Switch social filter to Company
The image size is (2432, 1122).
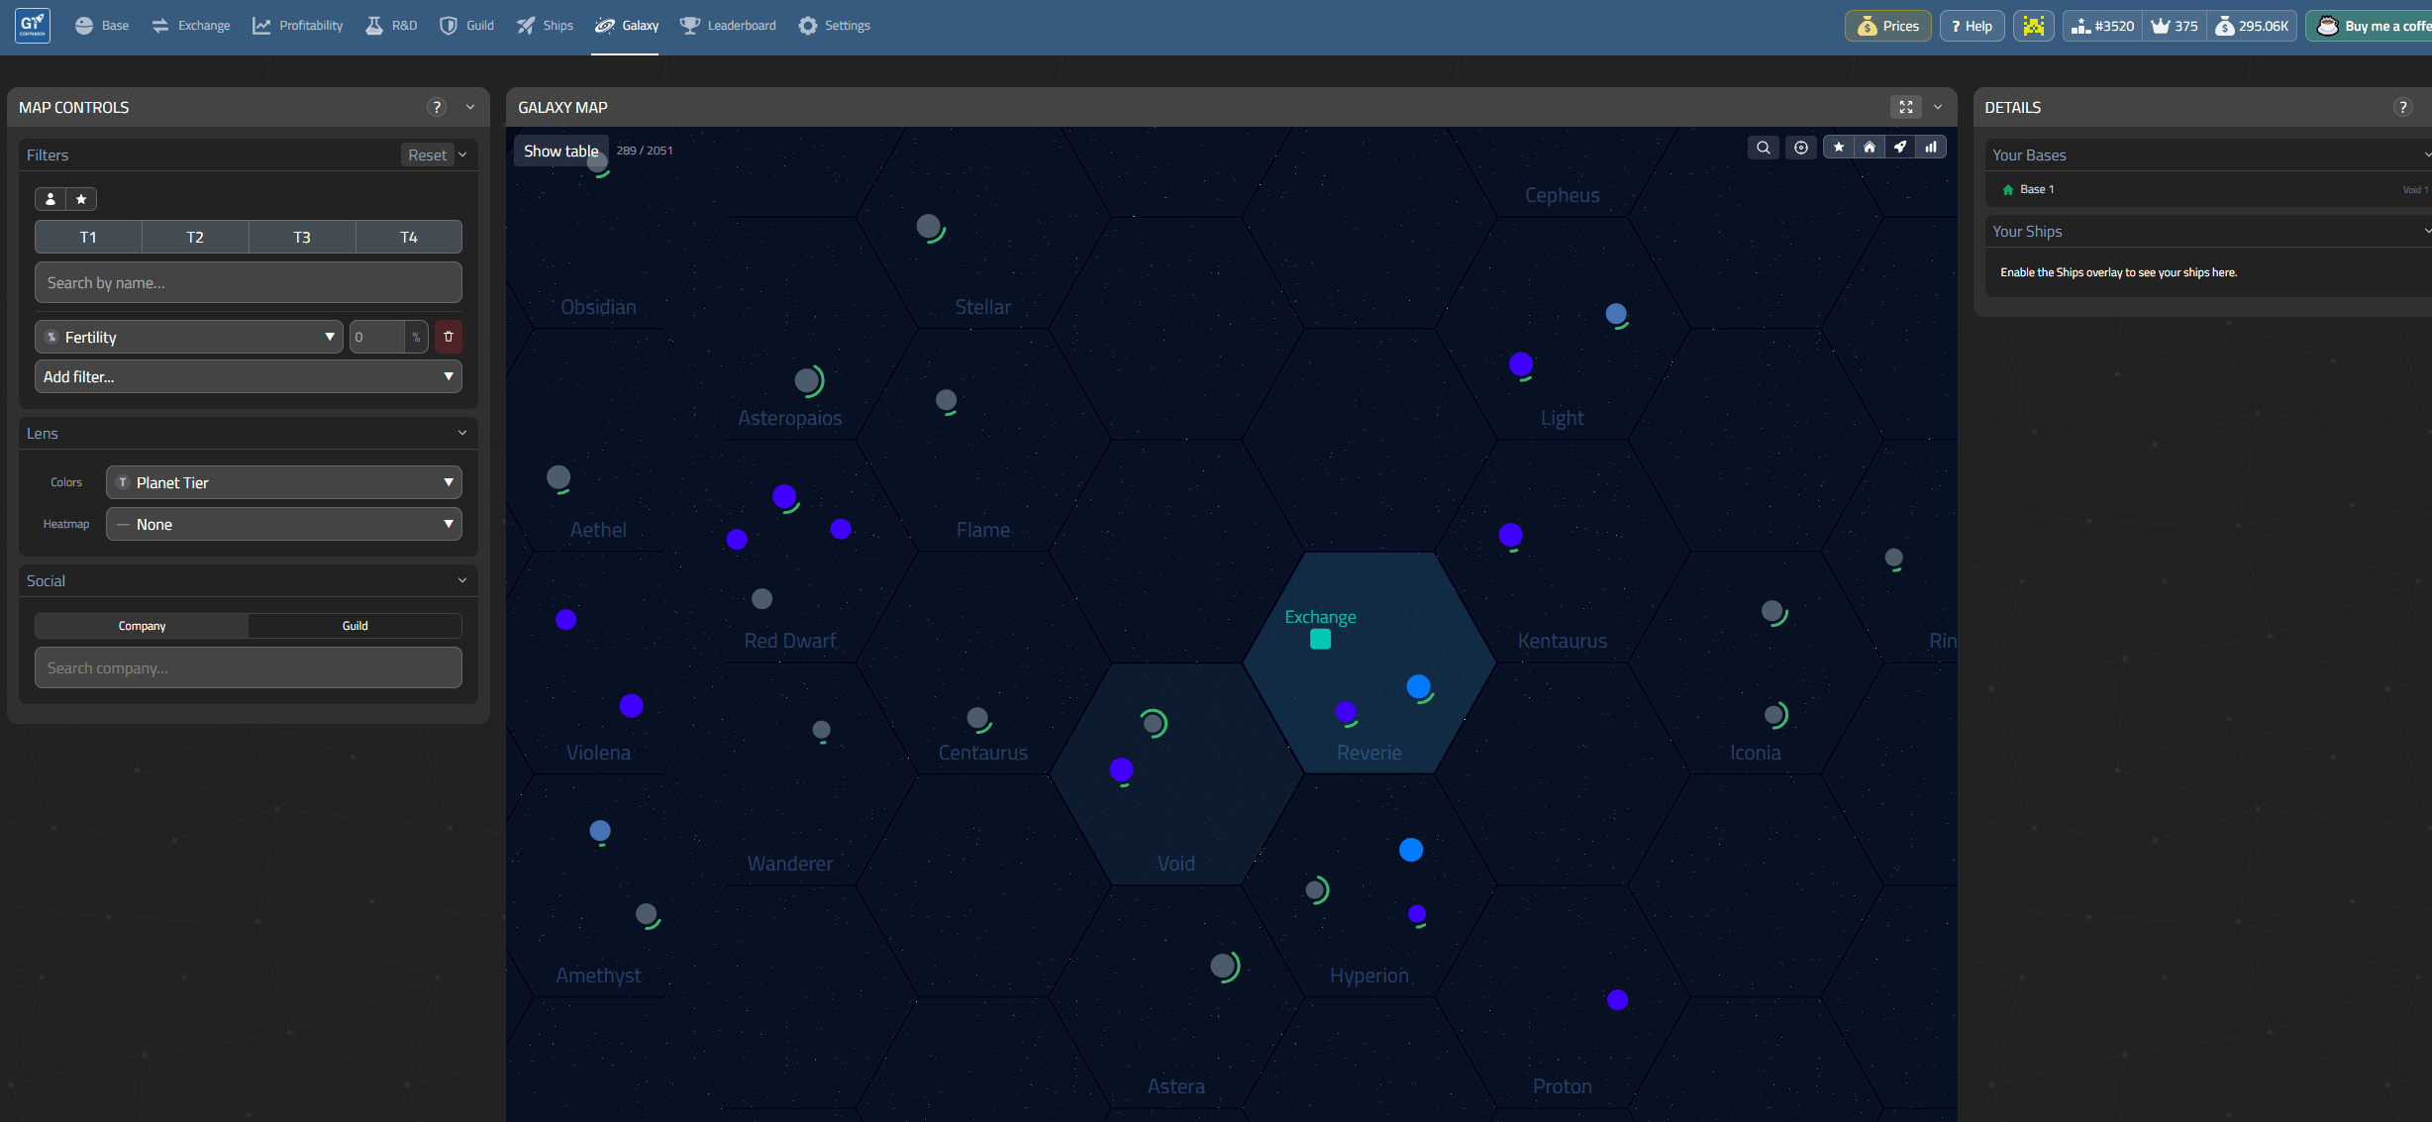pyautogui.click(x=142, y=626)
